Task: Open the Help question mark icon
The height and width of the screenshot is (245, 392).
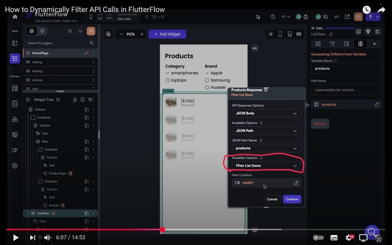Action: click(x=273, y=17)
